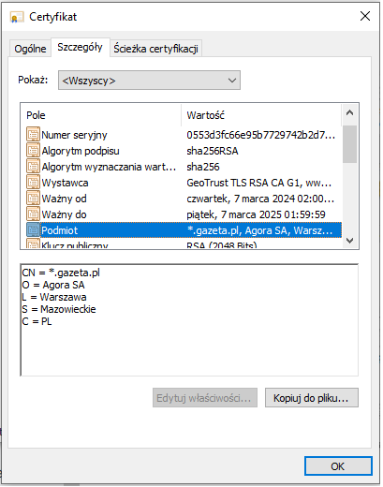Open the Ścieżka certyfikacji tab
This screenshot has height=487, width=383.
click(x=155, y=49)
